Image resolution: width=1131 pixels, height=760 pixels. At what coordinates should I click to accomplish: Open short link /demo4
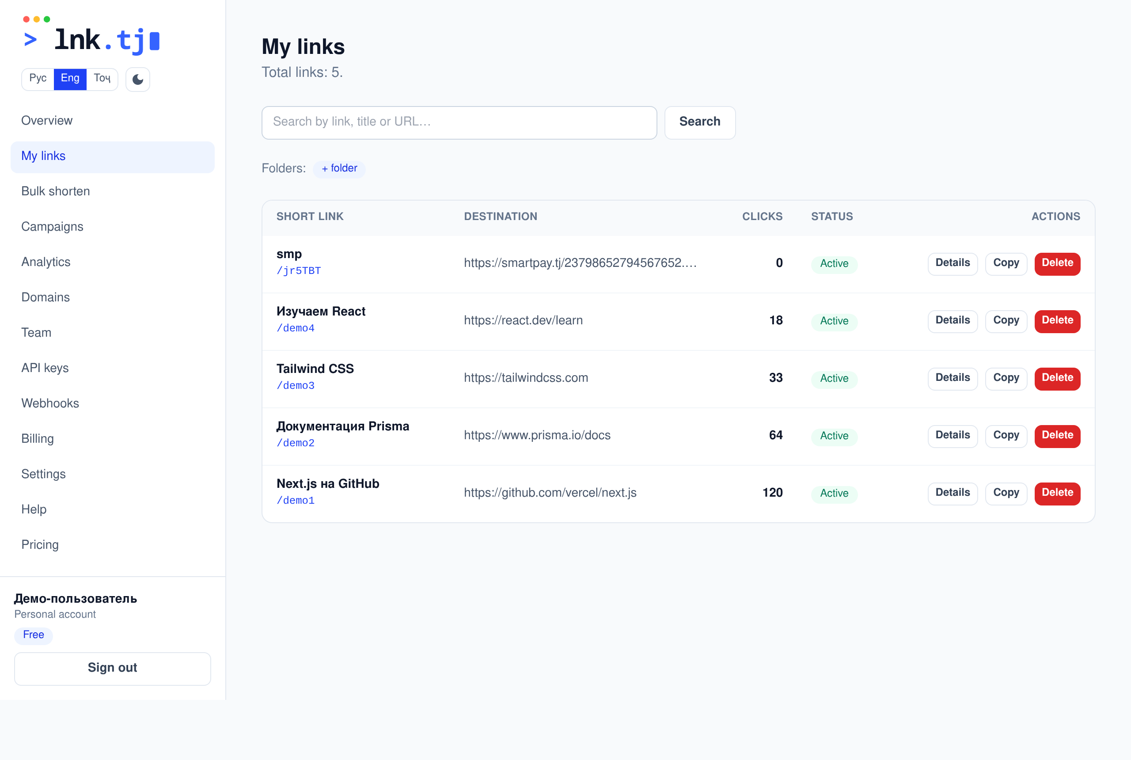pyautogui.click(x=296, y=328)
